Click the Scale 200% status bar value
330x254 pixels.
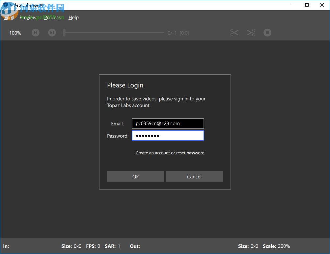[284, 246]
